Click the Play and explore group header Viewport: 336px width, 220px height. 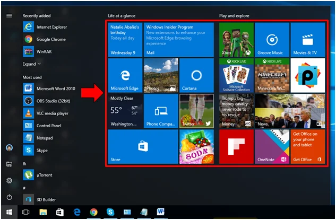tap(234, 15)
